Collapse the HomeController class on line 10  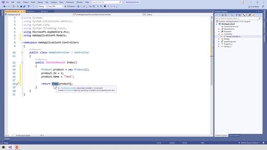(22, 52)
